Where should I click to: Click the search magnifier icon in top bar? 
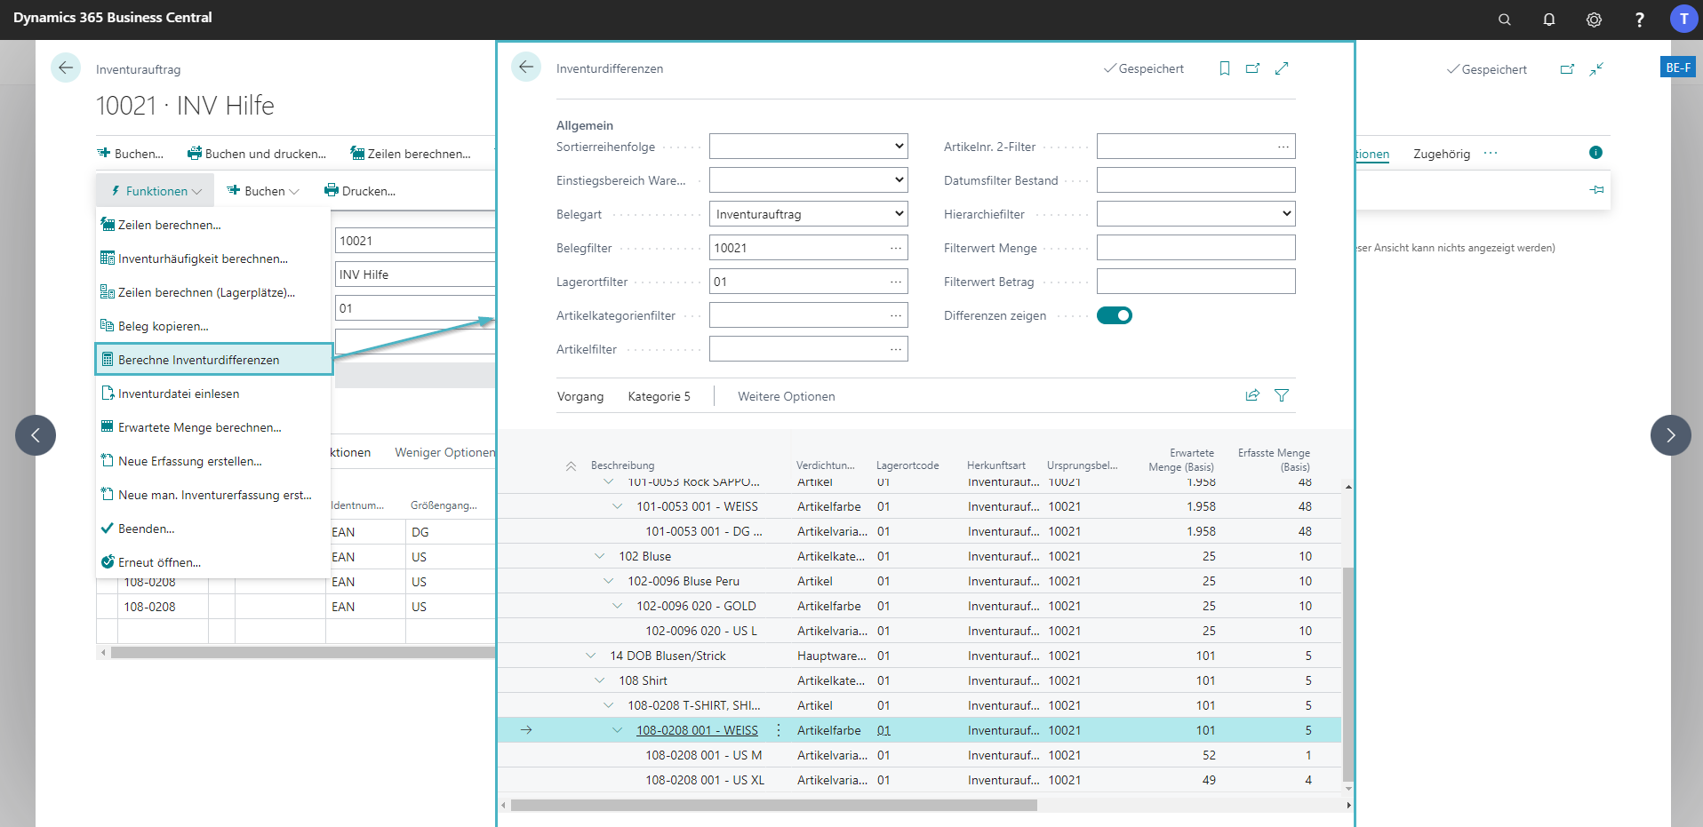pos(1504,20)
